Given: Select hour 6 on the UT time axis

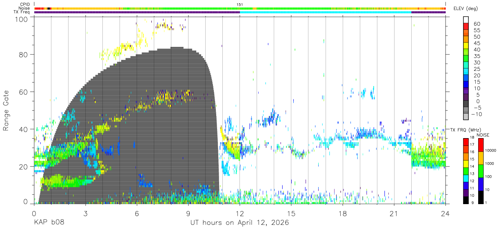Looking at the screenshot, I should click(x=137, y=213).
